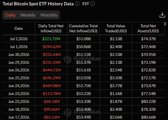Click the -$231.10M outflow value

[x=51, y=62]
